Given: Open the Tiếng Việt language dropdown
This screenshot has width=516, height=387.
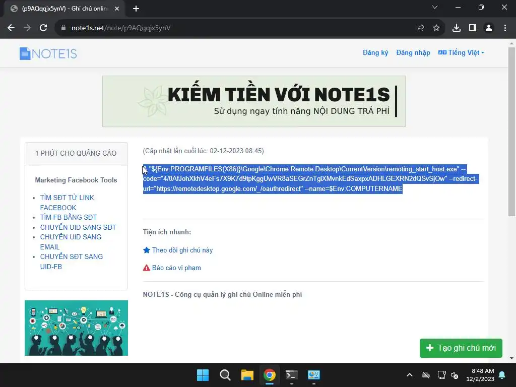Looking at the screenshot, I should point(461,52).
